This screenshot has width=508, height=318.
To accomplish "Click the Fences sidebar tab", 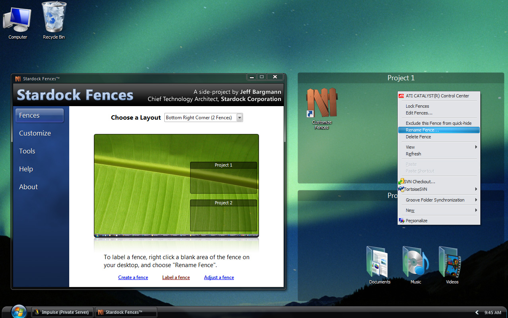I will [39, 115].
